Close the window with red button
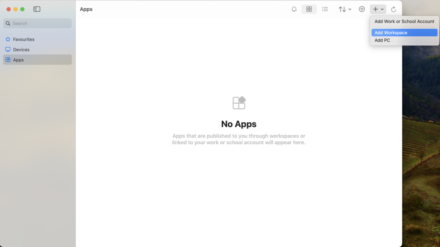 [9, 9]
